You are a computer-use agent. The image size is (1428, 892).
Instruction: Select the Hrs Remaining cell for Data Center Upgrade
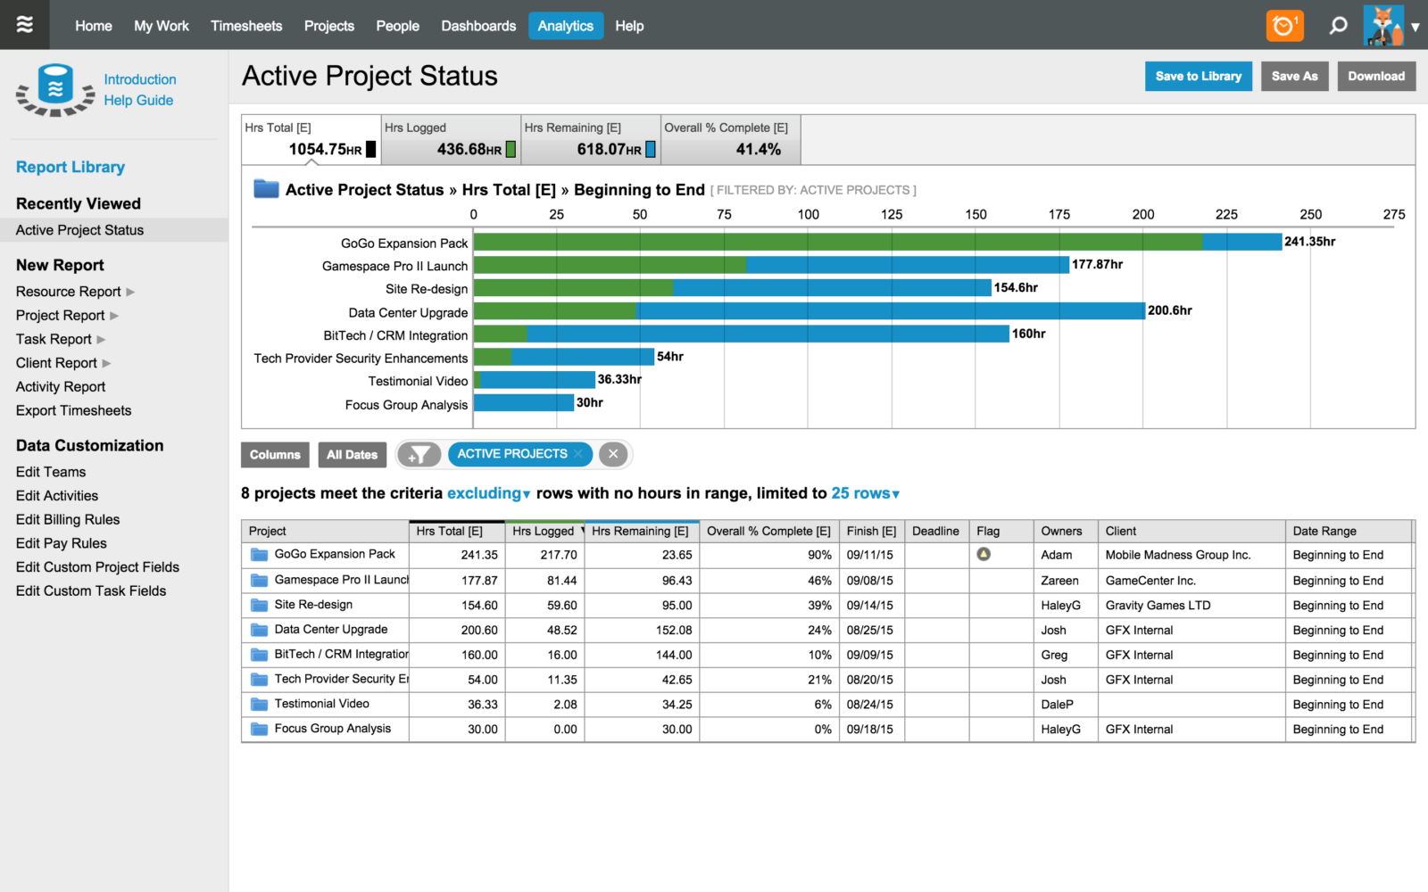tap(642, 630)
